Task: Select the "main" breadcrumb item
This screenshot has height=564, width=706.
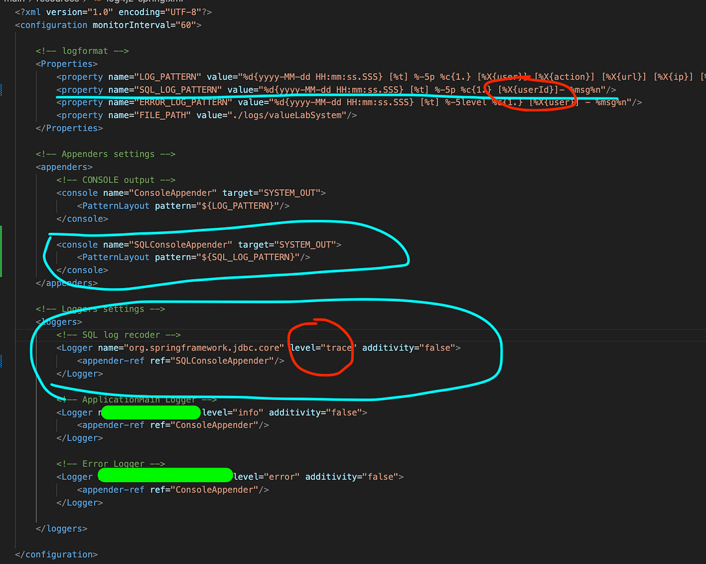Action: 12,2
